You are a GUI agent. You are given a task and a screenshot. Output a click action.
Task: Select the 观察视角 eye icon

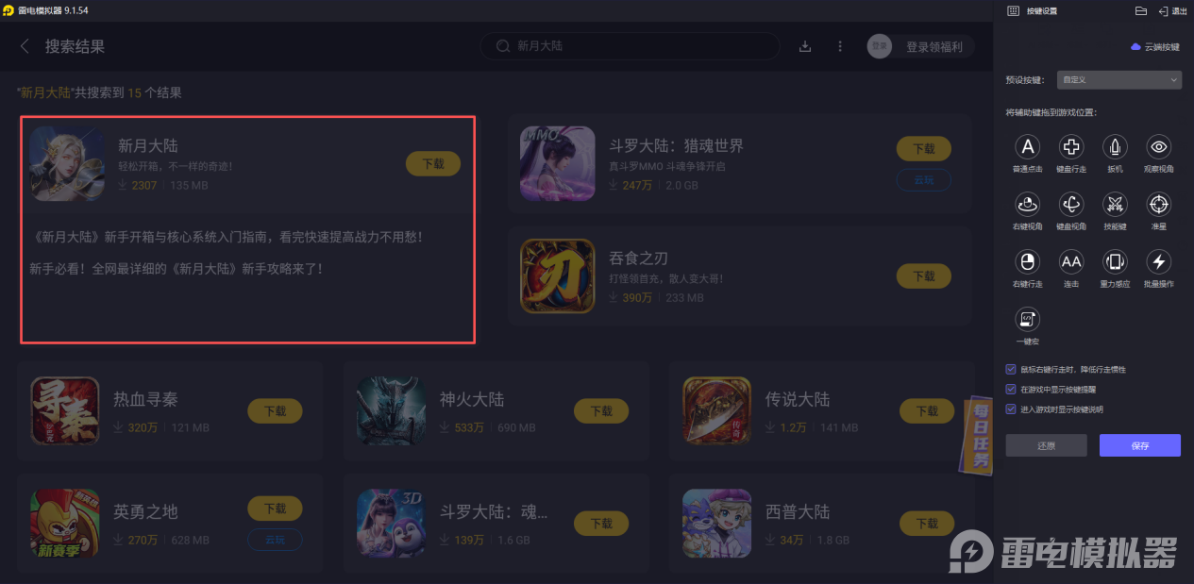[x=1159, y=146]
